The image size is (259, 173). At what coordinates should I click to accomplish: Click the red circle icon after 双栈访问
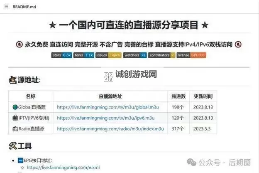(238, 44)
